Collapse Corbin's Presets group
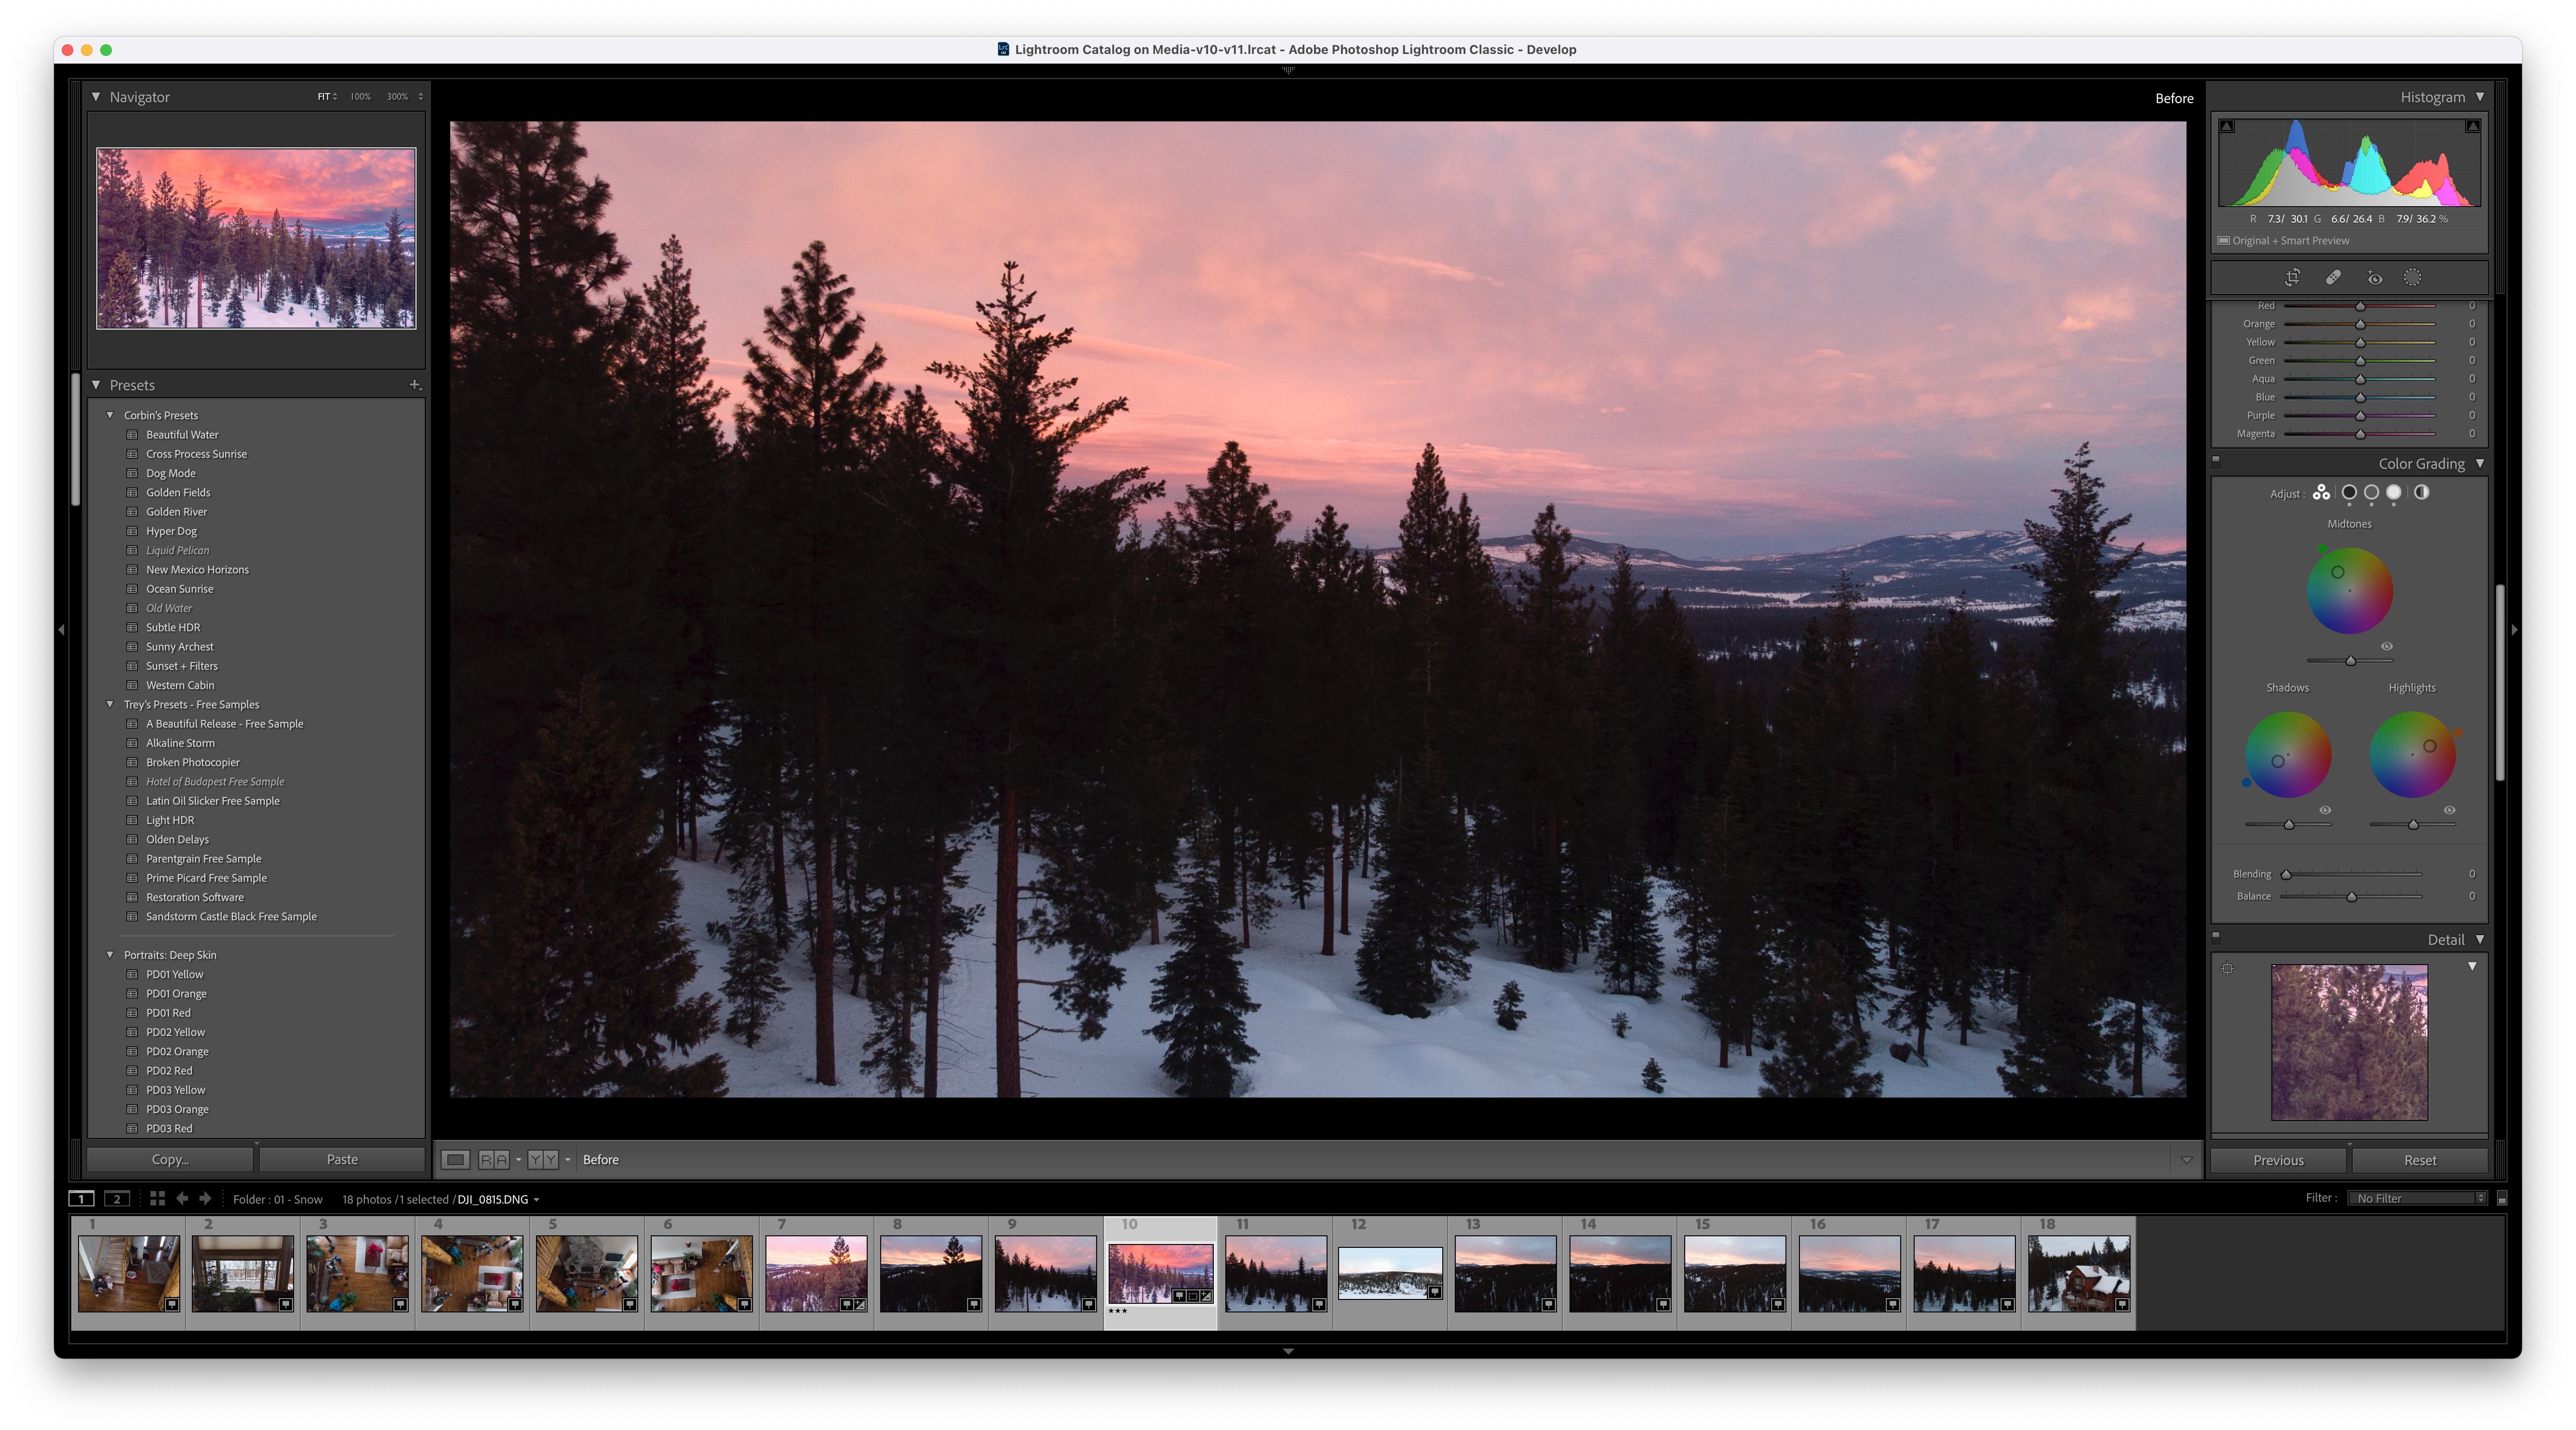The width and height of the screenshot is (2576, 1430). (x=110, y=415)
